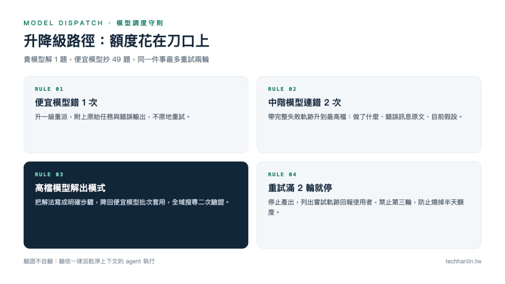The width and height of the screenshot is (505, 284).
Task: Select the heading '中階模型連錯 2 次'
Action: pos(305,103)
